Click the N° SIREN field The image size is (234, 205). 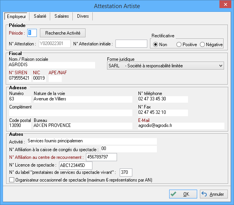pyautogui.click(x=20, y=78)
